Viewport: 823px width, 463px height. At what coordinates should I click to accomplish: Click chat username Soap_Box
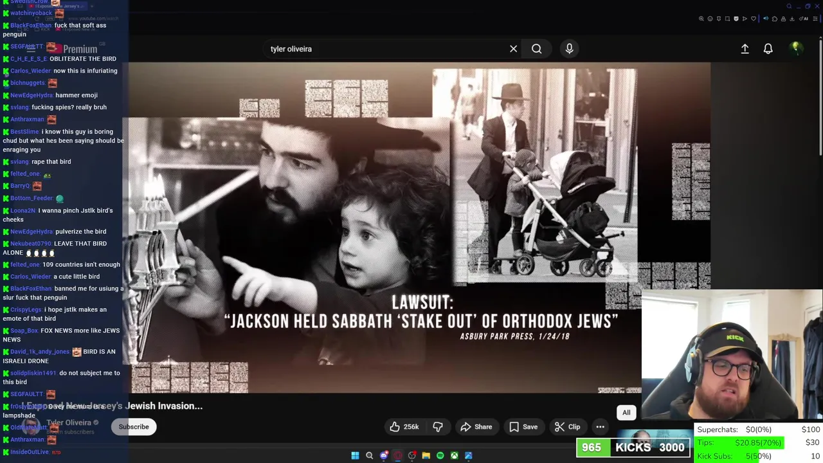tap(24, 331)
